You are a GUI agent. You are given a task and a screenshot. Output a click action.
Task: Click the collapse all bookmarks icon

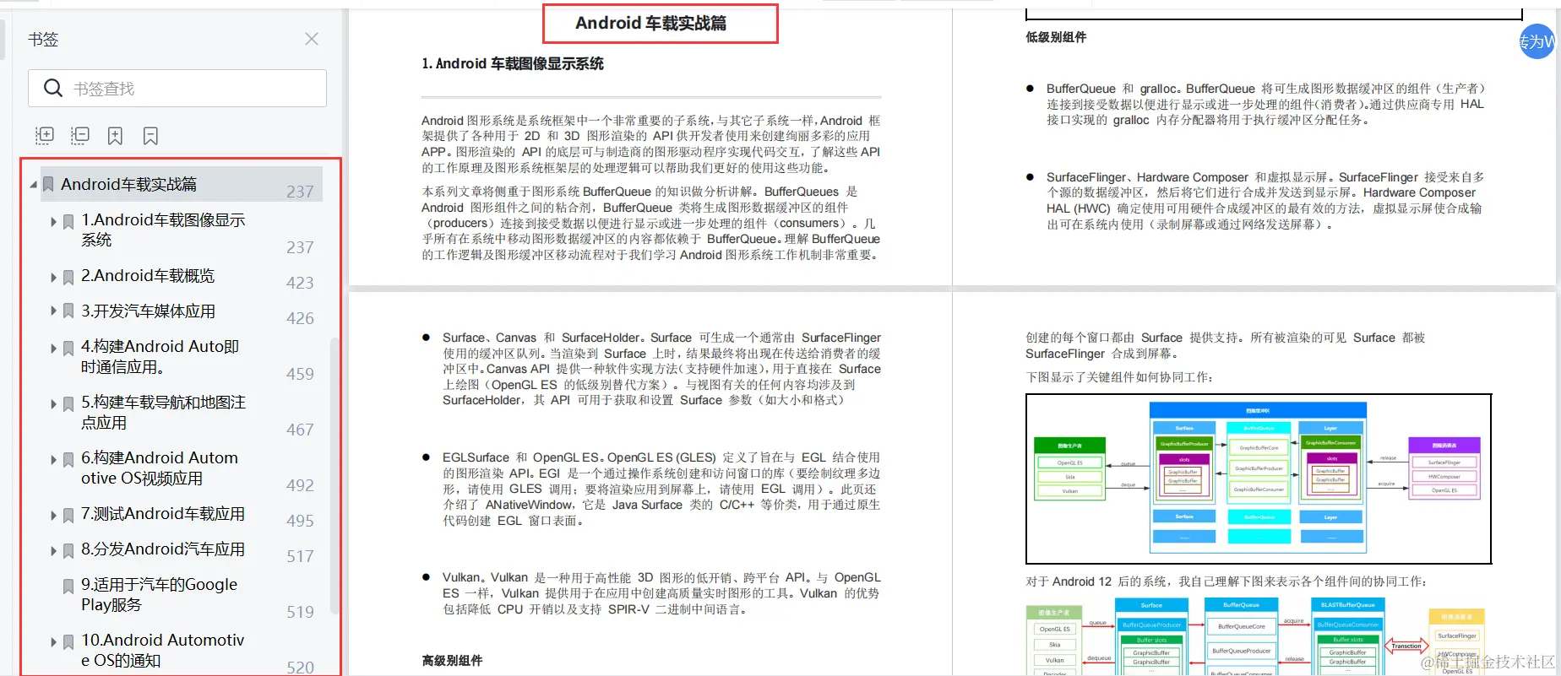coord(80,136)
